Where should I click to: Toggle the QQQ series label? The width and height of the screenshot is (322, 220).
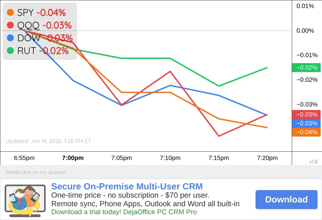click(x=29, y=25)
